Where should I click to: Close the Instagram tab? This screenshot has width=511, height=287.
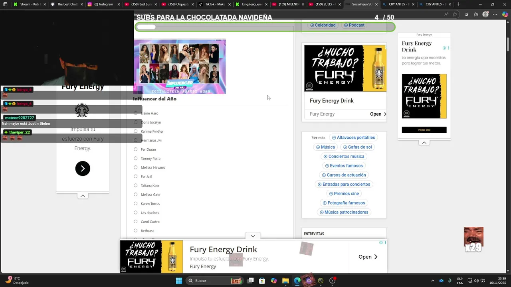[x=119, y=4]
